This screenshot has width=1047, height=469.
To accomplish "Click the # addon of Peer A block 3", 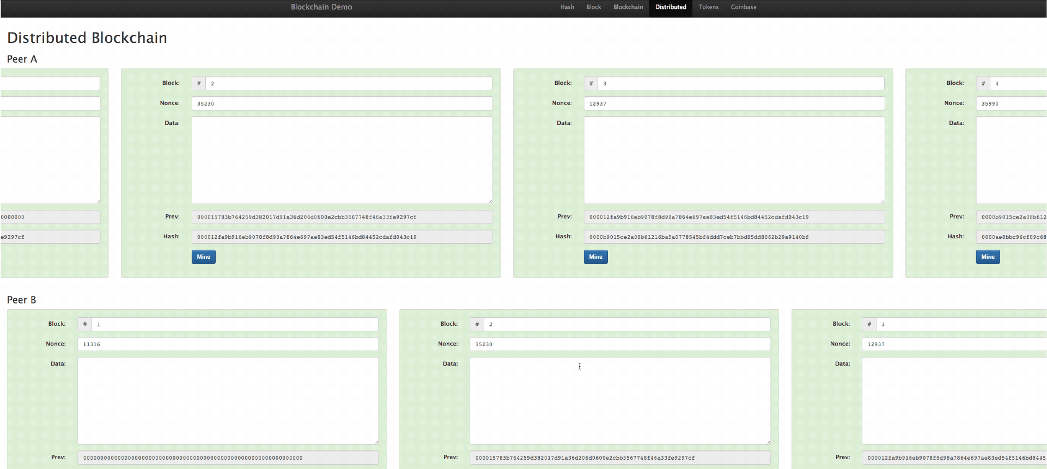I will point(591,83).
